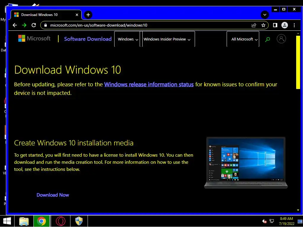Select the Download Windows 10 tab
The image size is (303, 227).
point(46,15)
